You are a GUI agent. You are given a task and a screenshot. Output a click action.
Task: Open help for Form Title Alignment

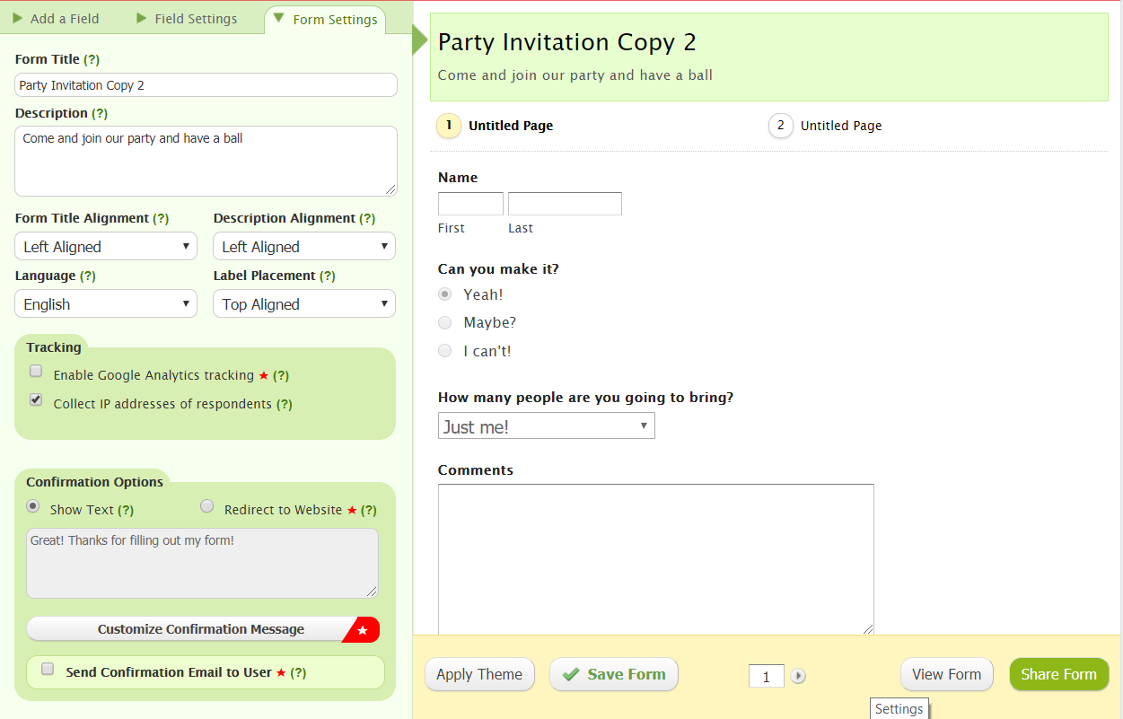click(x=161, y=218)
